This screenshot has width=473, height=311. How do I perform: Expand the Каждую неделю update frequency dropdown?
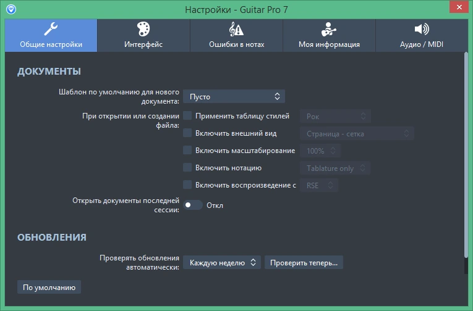coord(222,262)
